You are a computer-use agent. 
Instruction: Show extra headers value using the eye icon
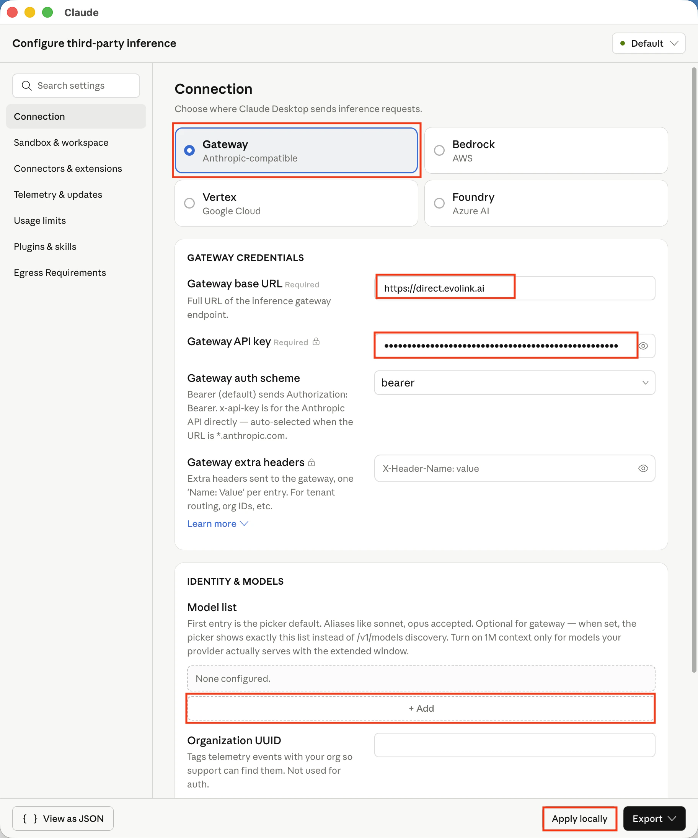(643, 468)
